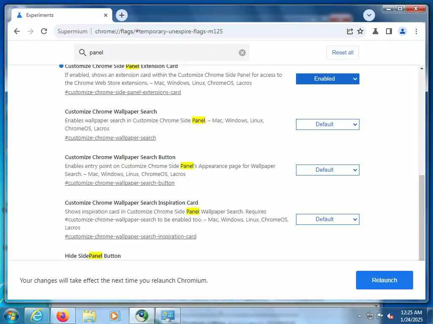Open Action Center flag tray icon
The image size is (433, 324).
pyautogui.click(x=380, y=316)
